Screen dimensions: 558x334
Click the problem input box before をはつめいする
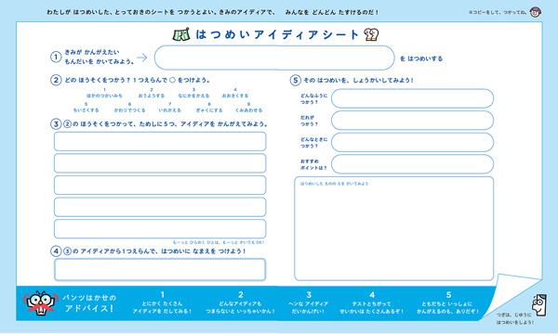pos(274,58)
